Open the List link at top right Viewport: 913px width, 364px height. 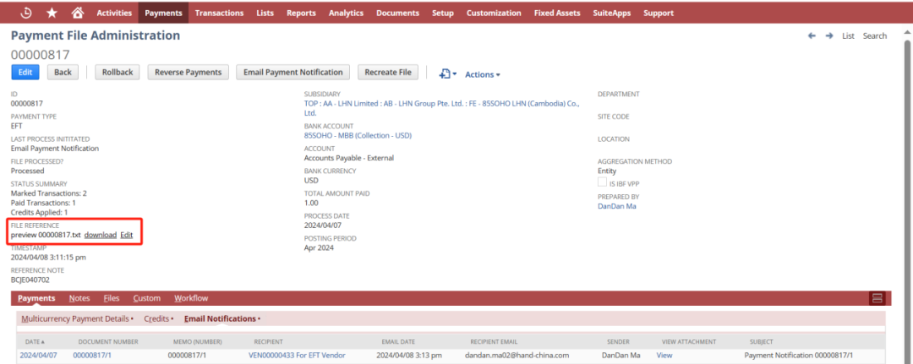coord(848,36)
